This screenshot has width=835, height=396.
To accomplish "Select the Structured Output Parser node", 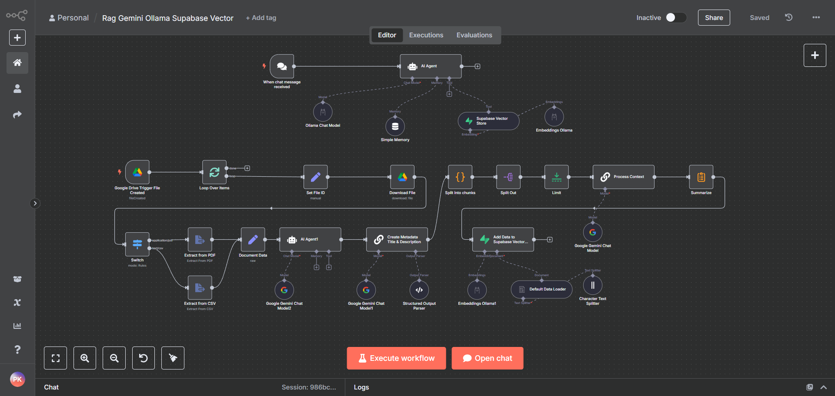I will tap(419, 290).
